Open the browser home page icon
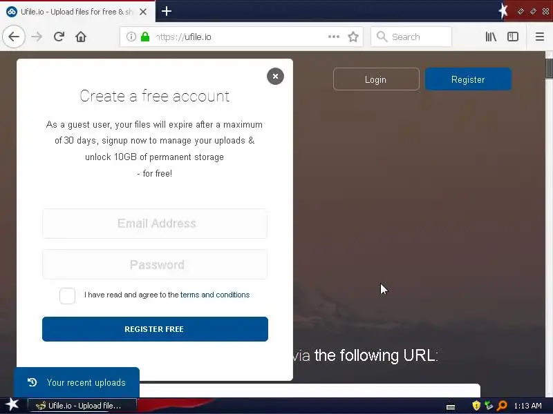Viewport: 553px width, 414px height. [81, 37]
